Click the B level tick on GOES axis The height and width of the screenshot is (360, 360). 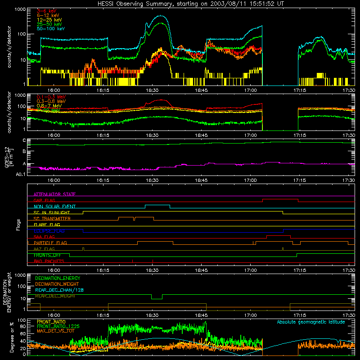pyautogui.click(x=24, y=152)
